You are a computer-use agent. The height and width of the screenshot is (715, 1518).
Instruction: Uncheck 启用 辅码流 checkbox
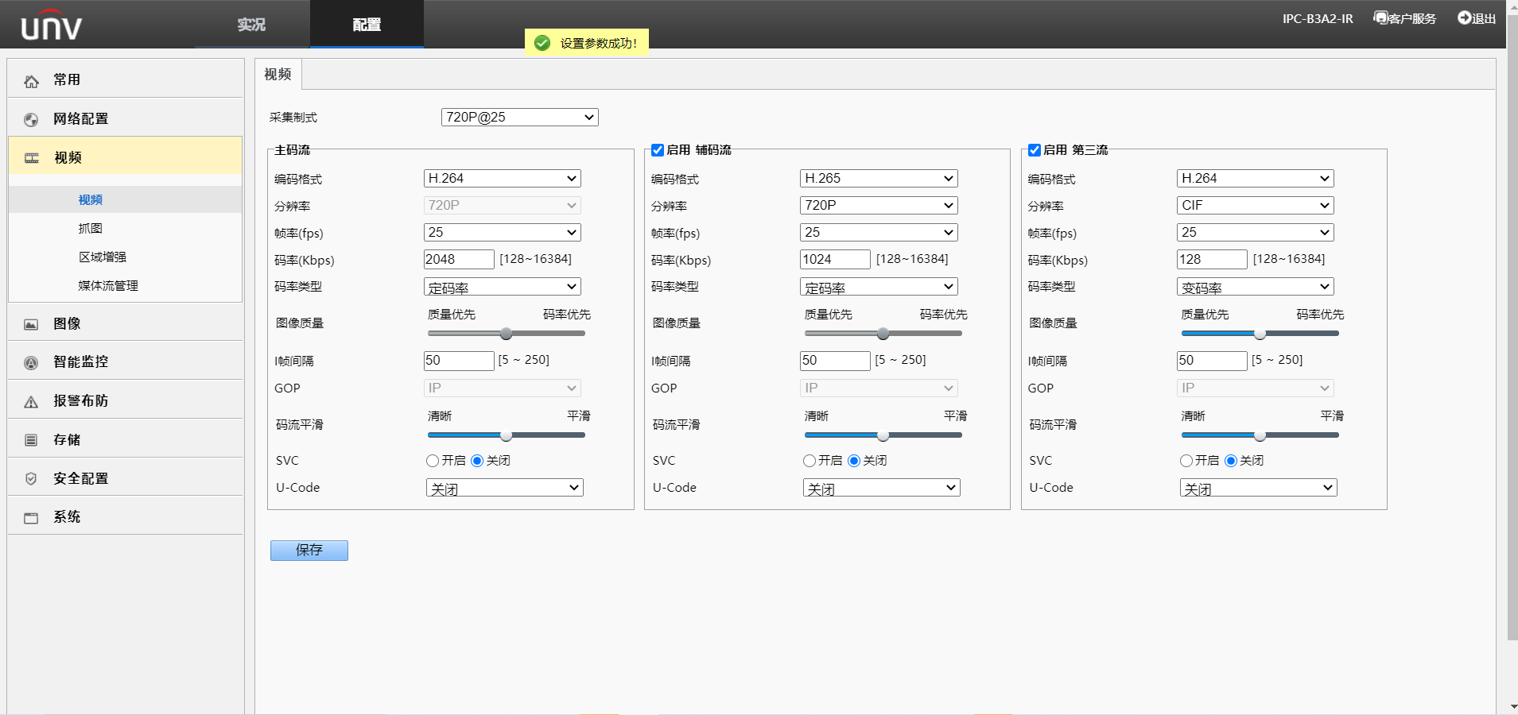[x=658, y=150]
